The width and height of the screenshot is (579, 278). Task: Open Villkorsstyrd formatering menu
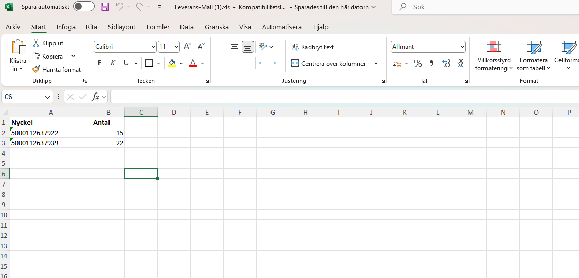[x=494, y=55]
